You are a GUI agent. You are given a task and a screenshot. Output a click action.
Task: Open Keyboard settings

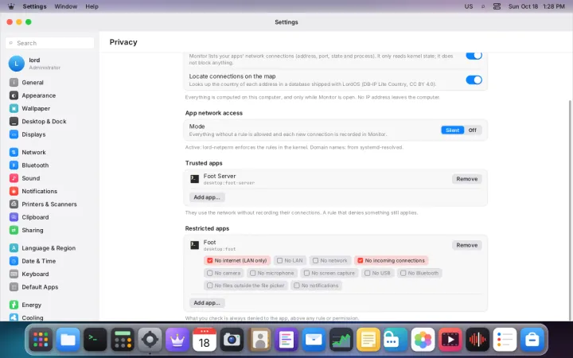click(x=49, y=274)
